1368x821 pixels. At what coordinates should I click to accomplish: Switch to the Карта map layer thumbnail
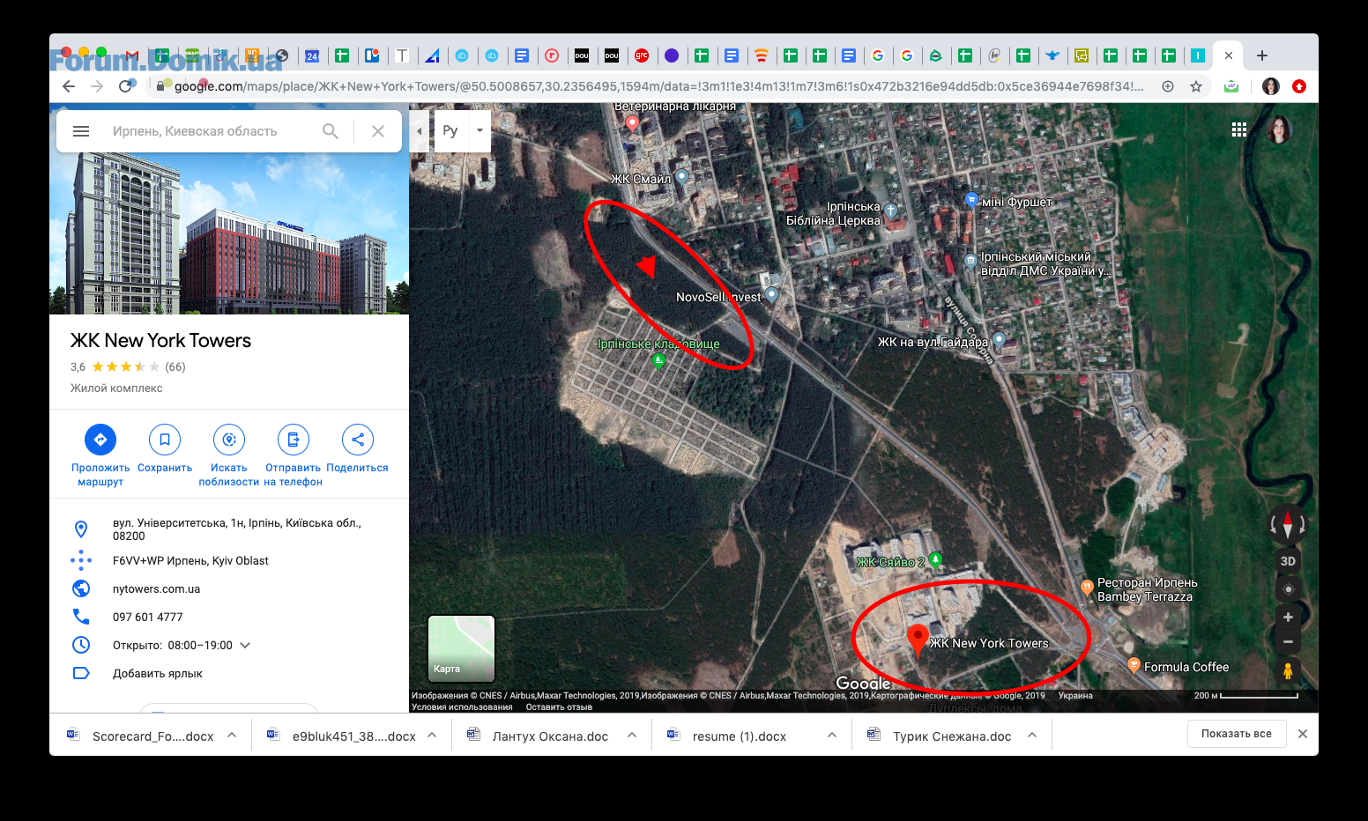click(x=461, y=648)
